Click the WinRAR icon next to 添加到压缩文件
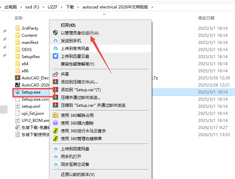 click(x=55, y=82)
